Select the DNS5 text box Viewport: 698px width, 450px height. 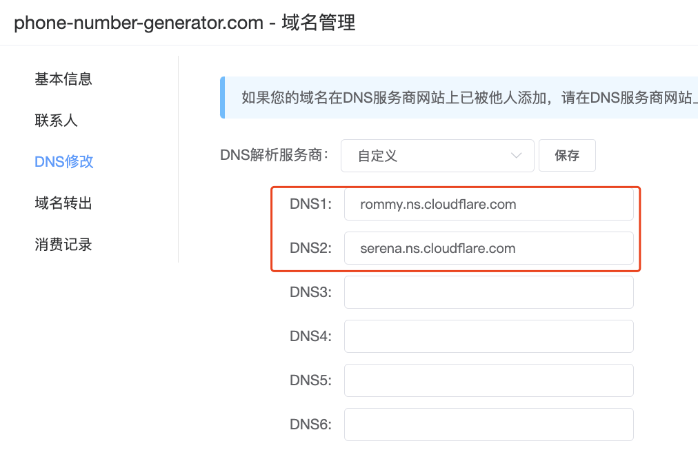coord(488,380)
